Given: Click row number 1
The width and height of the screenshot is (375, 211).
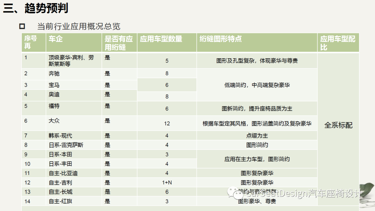Looking at the screenshot, I should (26, 58).
